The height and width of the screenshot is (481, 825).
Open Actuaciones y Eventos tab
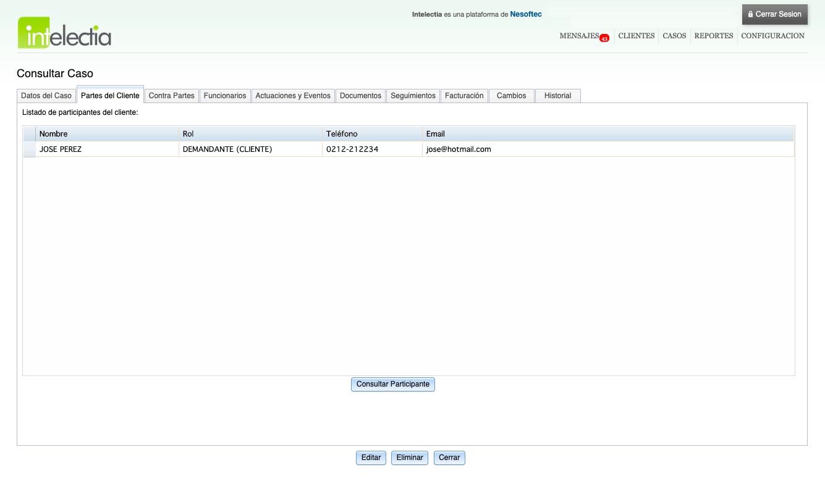(293, 96)
